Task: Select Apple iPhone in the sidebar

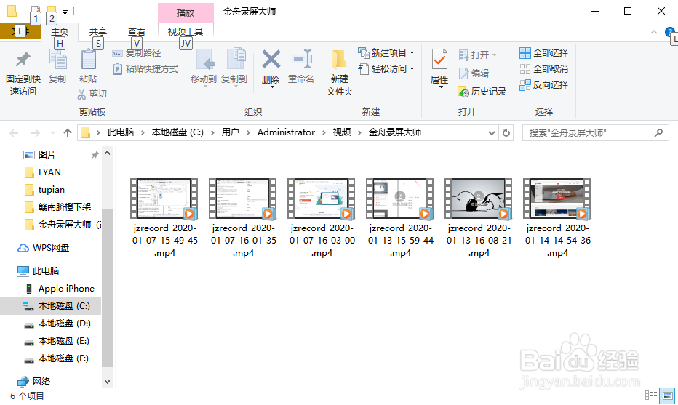Action: click(x=66, y=289)
